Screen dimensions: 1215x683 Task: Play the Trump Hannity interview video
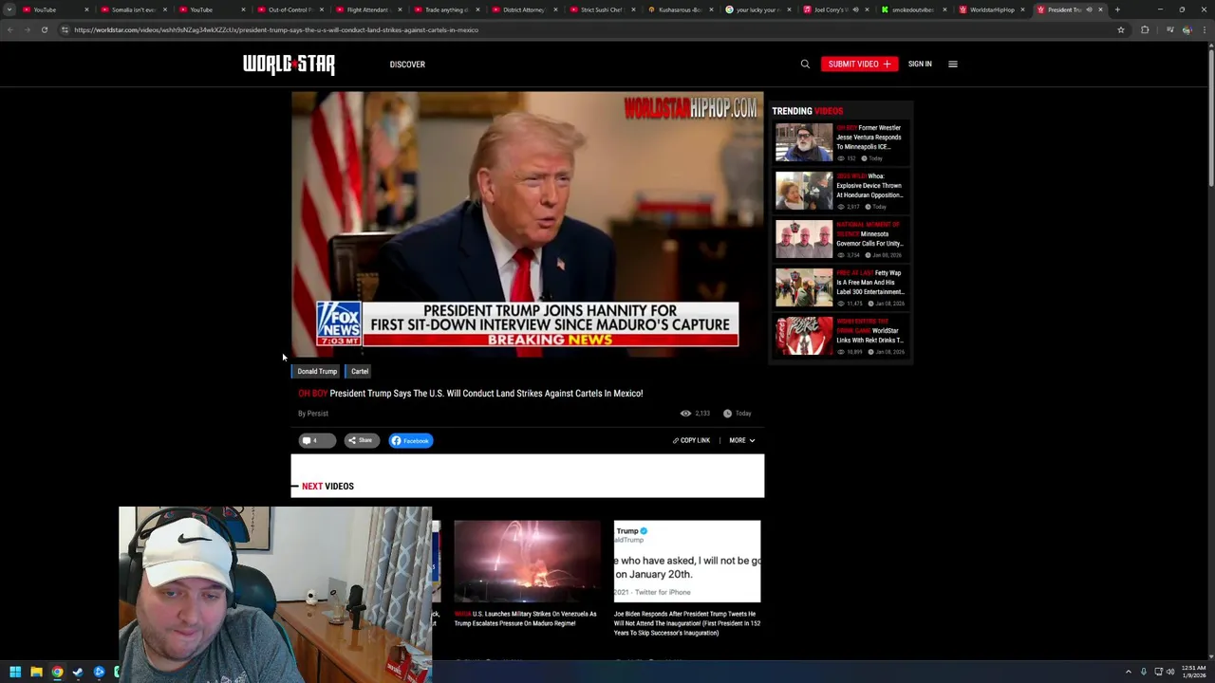(527, 225)
